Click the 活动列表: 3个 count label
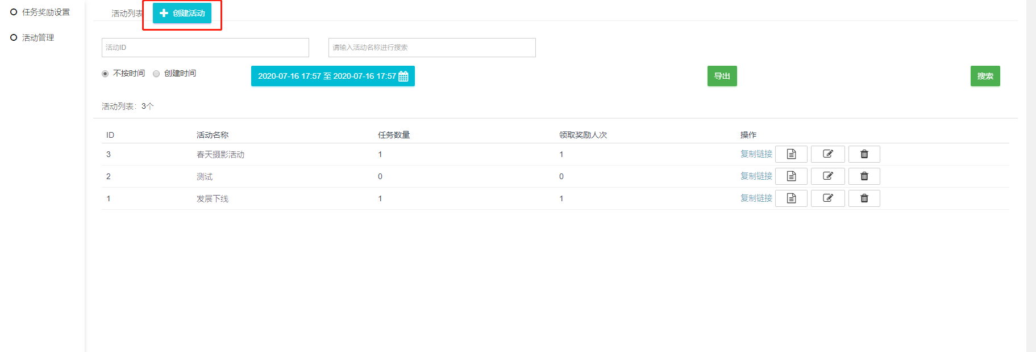The height and width of the screenshot is (352, 1036). click(128, 106)
